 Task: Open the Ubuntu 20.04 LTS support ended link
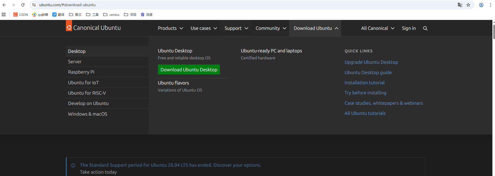(x=170, y=165)
